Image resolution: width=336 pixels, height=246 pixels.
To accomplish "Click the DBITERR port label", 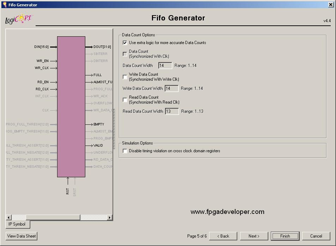I will point(101,61).
